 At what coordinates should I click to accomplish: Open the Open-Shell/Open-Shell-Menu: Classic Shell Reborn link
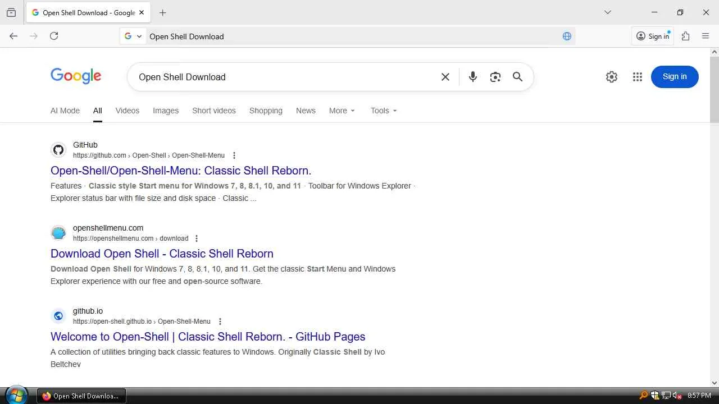coord(181,171)
